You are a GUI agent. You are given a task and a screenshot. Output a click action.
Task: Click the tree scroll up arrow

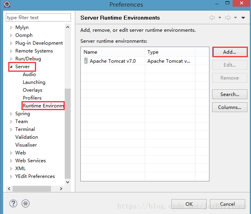[68, 27]
